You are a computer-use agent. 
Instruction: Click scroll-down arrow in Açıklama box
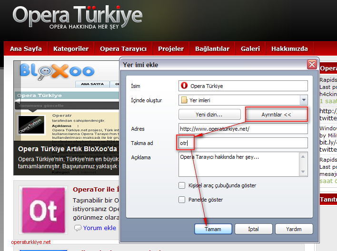pyautogui.click(x=303, y=172)
